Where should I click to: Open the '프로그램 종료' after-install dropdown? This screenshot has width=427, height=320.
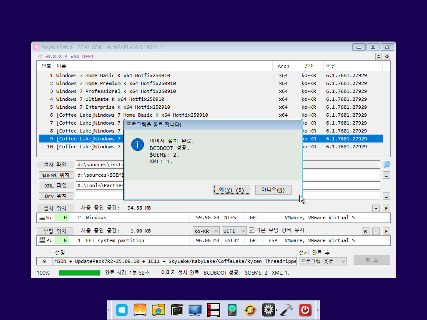323,262
